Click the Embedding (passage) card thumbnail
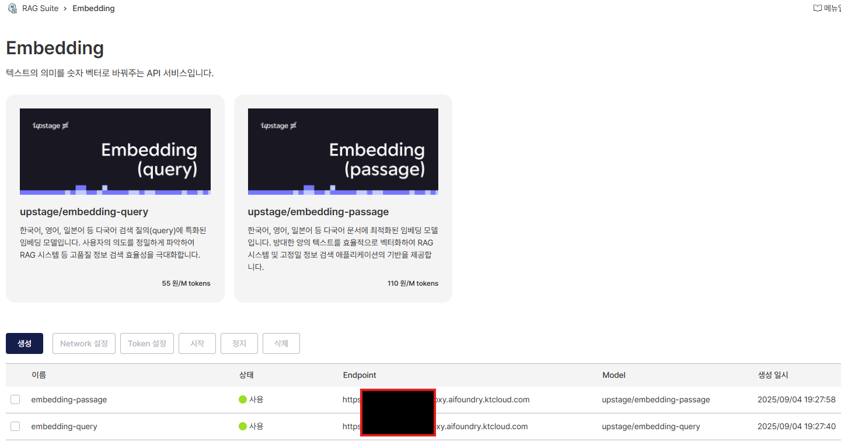This screenshot has width=841, height=442. pyautogui.click(x=343, y=150)
